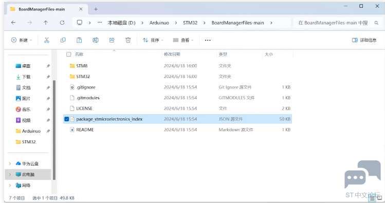This screenshot has height=203, width=385.
Task: Unpin 桌面 from quick access
Action: pyautogui.click(x=48, y=66)
